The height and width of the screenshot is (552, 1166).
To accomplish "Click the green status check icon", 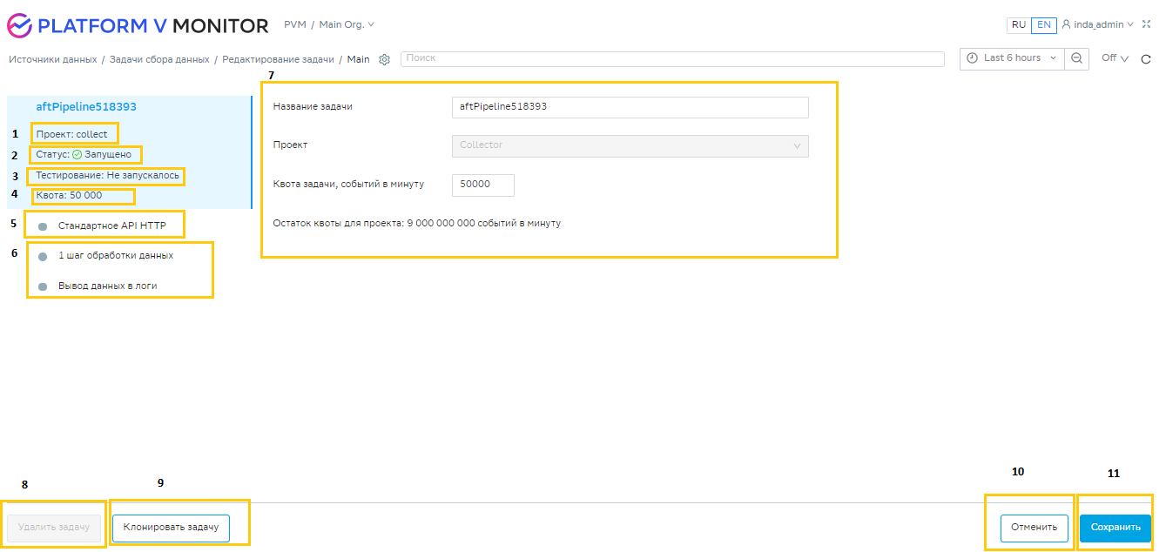I will click(x=77, y=154).
